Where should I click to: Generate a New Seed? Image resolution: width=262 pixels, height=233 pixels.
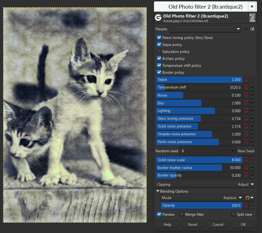pyautogui.click(x=246, y=151)
